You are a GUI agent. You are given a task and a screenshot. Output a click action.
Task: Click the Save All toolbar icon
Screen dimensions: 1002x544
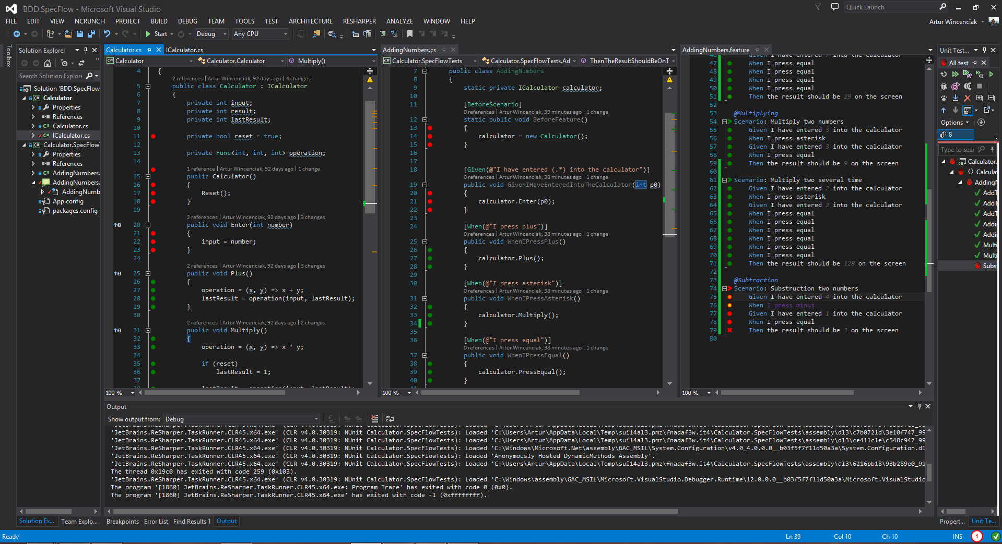[91, 34]
